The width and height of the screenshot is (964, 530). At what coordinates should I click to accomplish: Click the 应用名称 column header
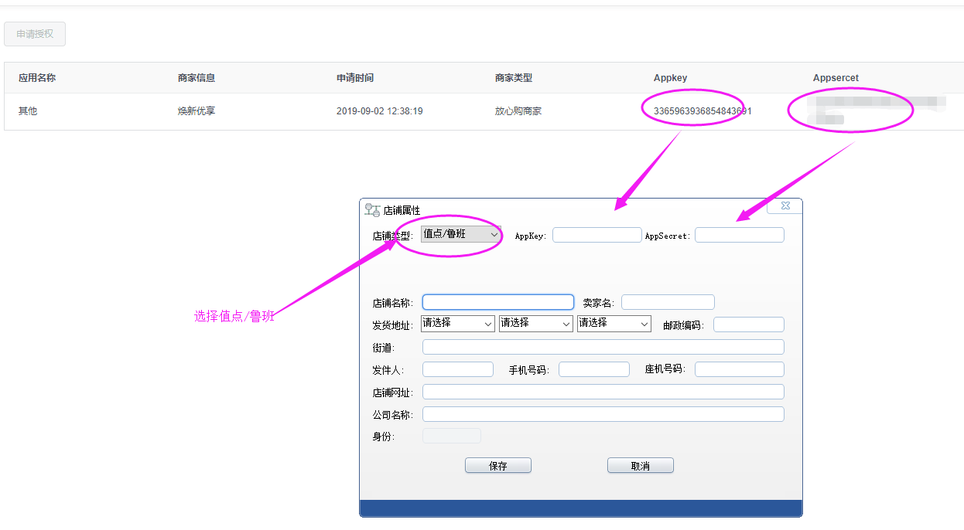pos(37,77)
